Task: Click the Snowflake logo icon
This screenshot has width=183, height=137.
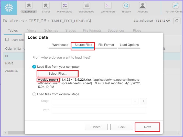Action: (9, 8)
